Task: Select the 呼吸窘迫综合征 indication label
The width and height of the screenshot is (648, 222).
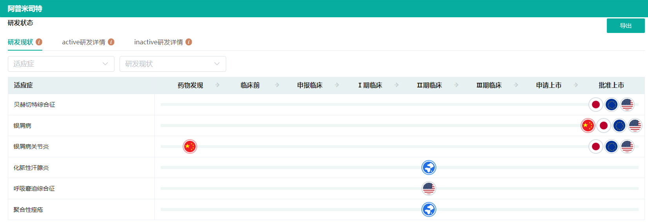Action: pyautogui.click(x=34, y=188)
